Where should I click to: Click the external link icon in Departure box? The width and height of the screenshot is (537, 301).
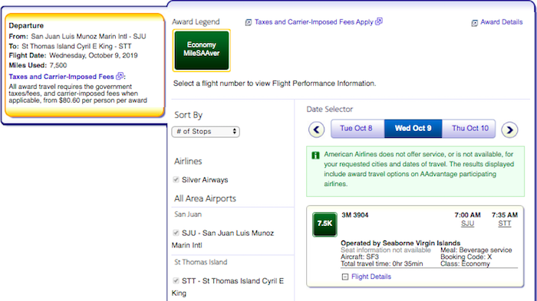120,76
